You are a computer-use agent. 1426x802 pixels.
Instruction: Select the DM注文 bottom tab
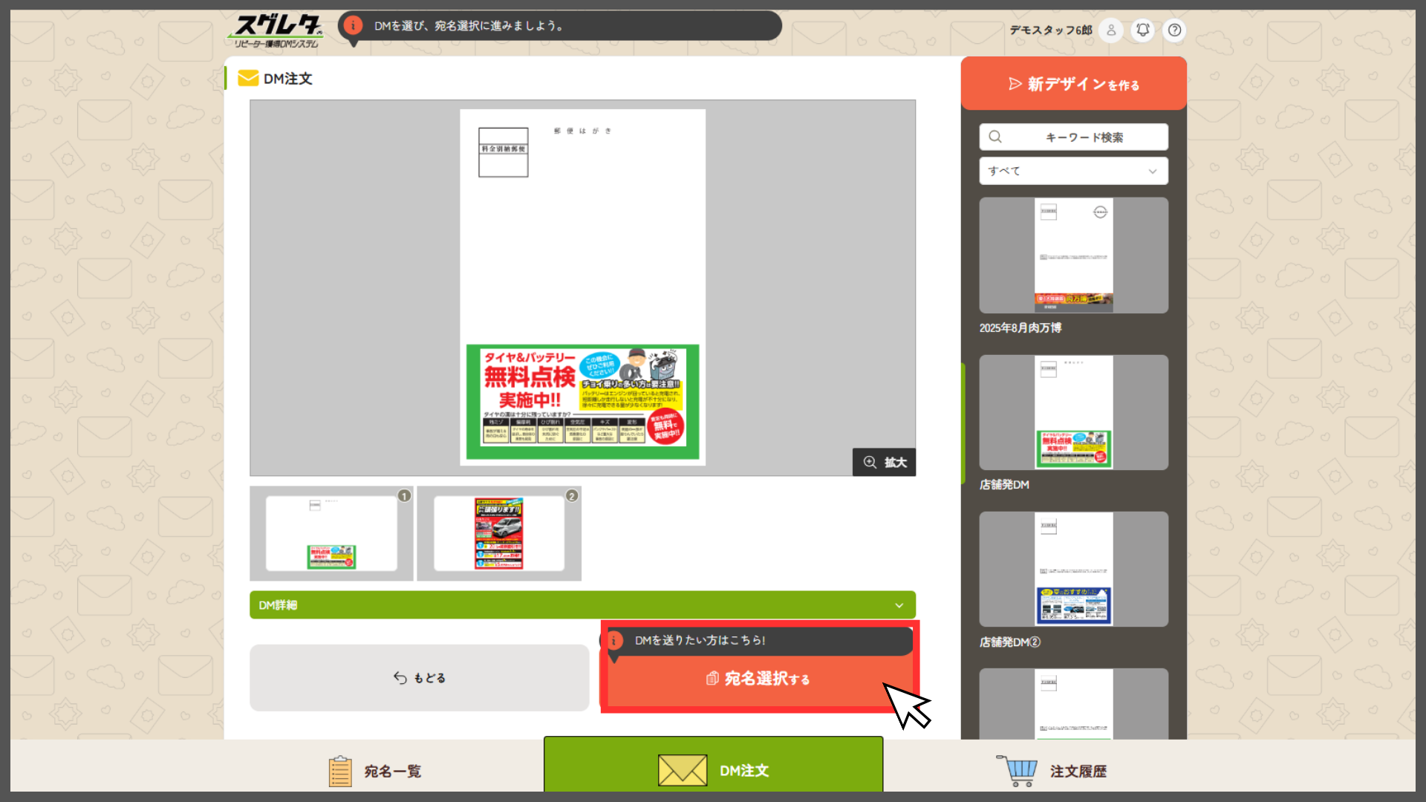713,771
